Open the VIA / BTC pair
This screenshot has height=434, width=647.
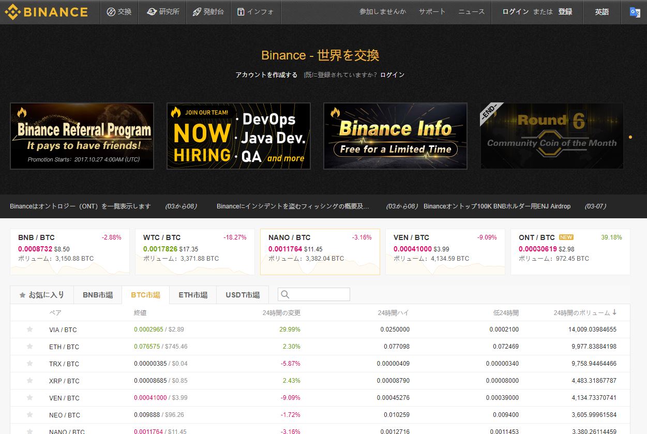click(x=63, y=330)
